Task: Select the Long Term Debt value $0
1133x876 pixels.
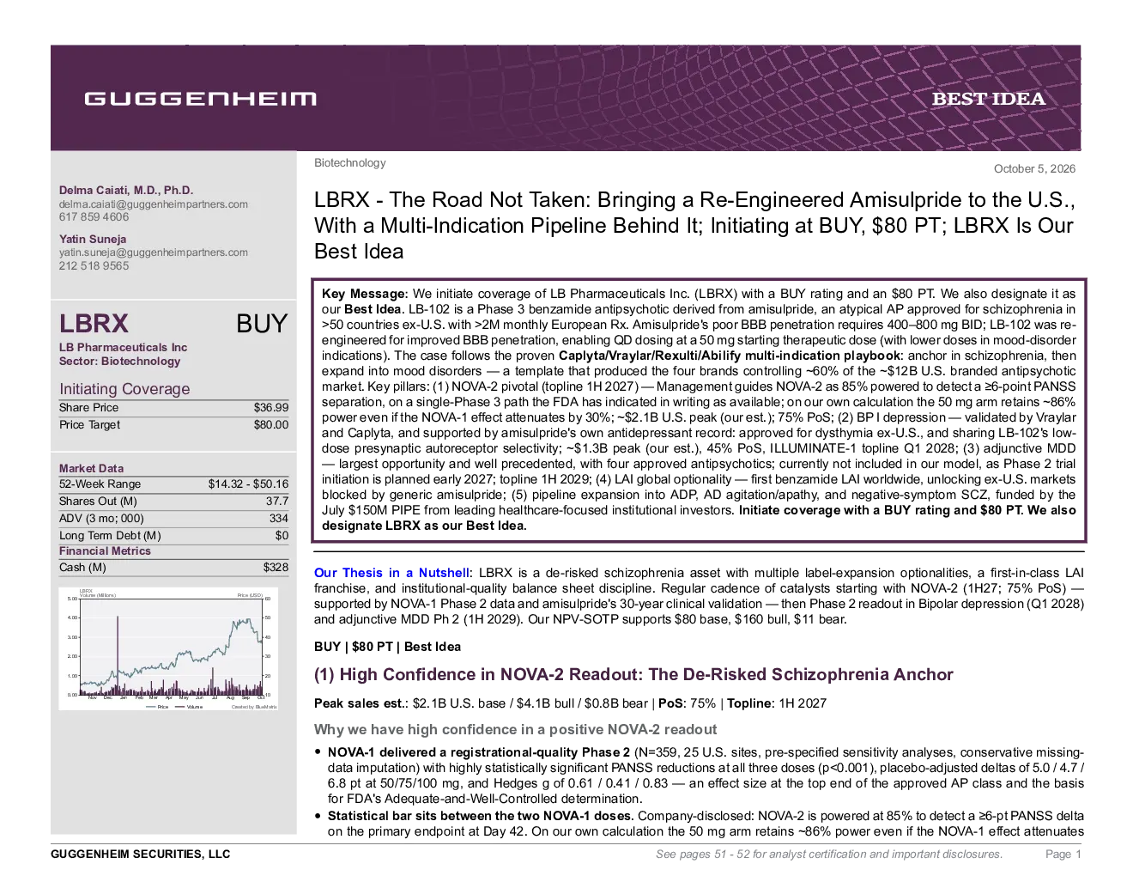Action: (282, 536)
